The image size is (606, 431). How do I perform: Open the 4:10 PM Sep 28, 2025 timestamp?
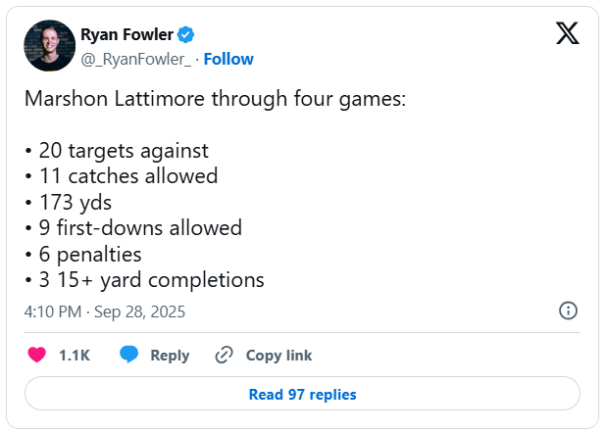coord(104,311)
